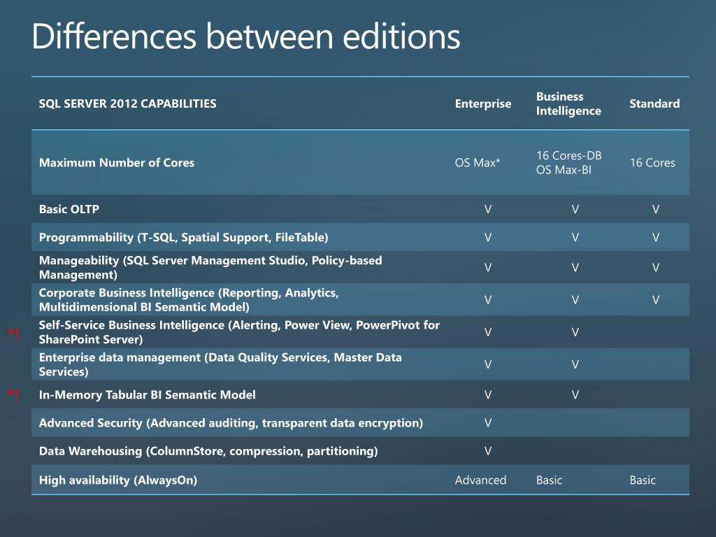Click the "Programmability (T-SQL, Spatial Support, FileTable)" label
The height and width of the screenshot is (537, 716).
[x=184, y=238]
